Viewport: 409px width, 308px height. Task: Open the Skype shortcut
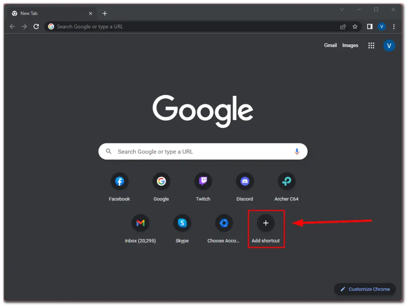tap(182, 223)
